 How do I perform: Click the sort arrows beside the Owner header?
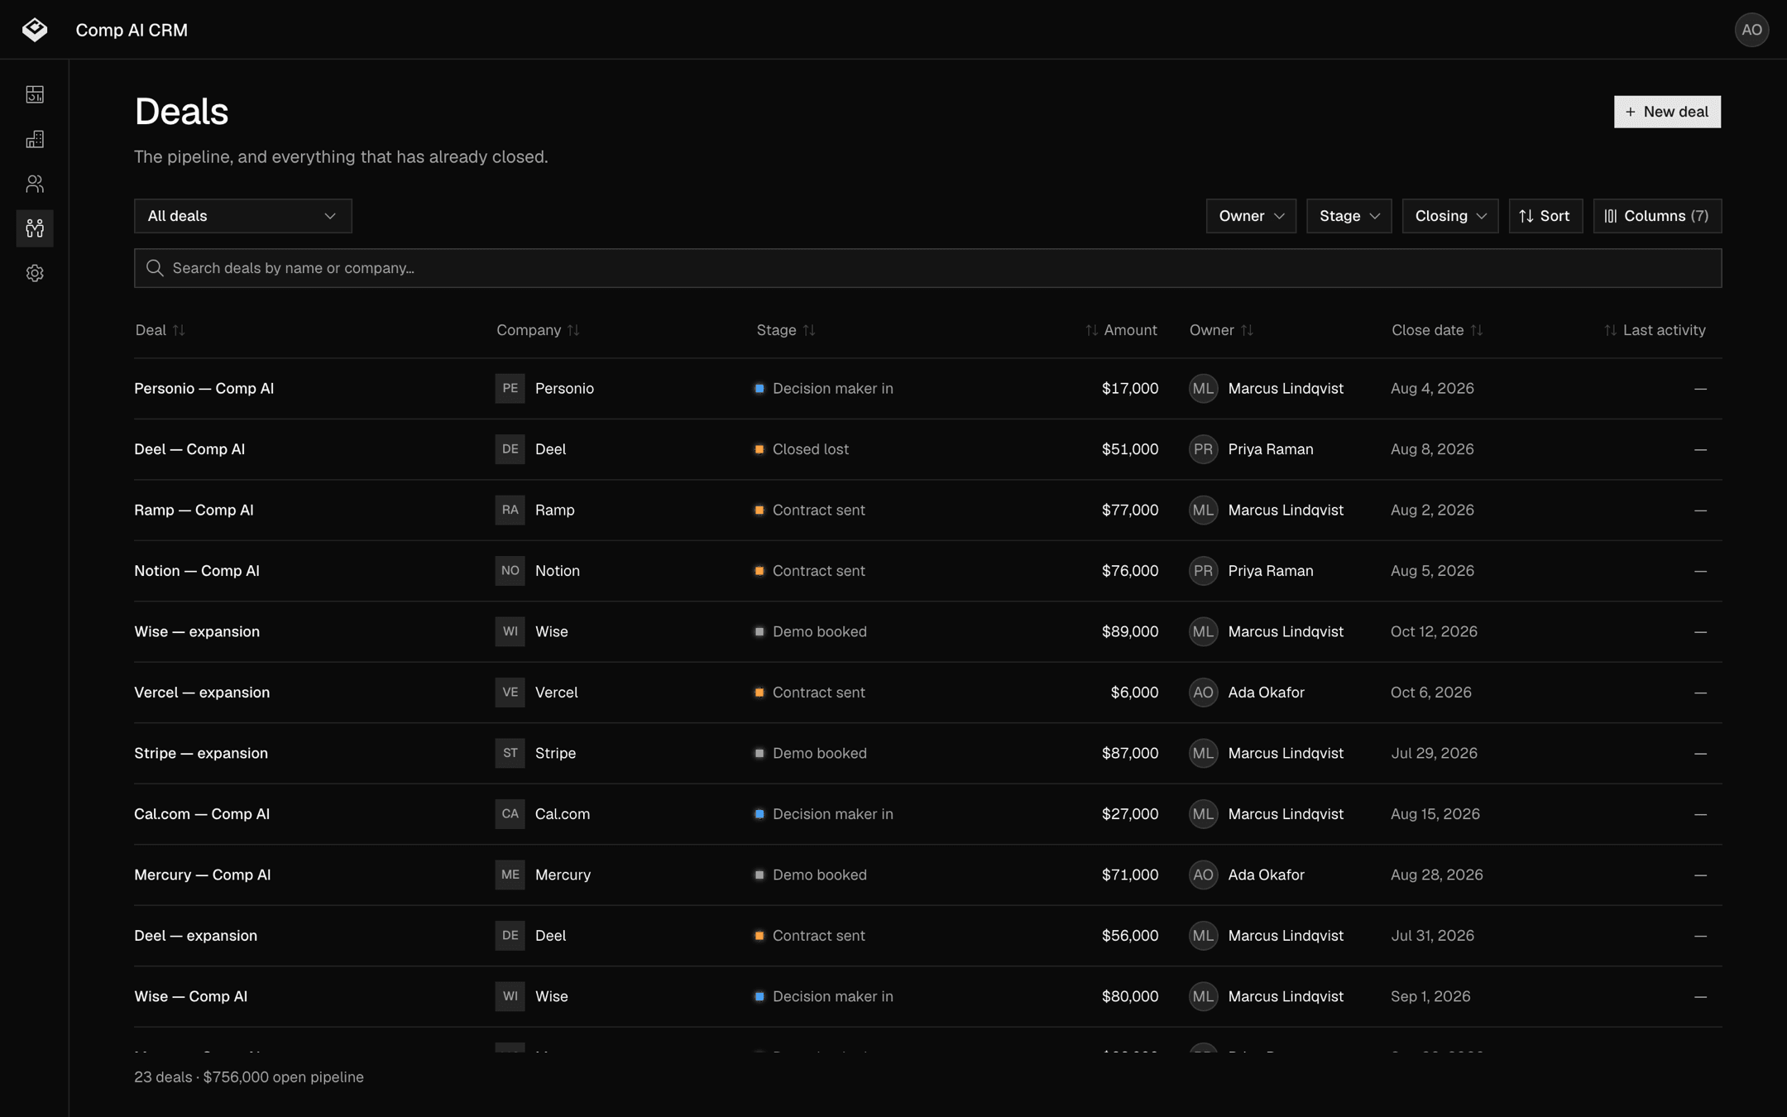point(1247,330)
